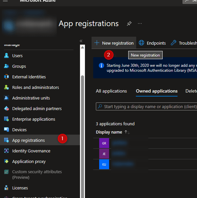
Task: Click the External Identities icon
Action: (6, 77)
